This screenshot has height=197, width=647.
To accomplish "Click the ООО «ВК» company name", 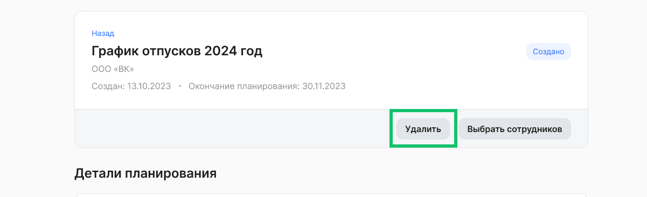I will click(x=113, y=69).
